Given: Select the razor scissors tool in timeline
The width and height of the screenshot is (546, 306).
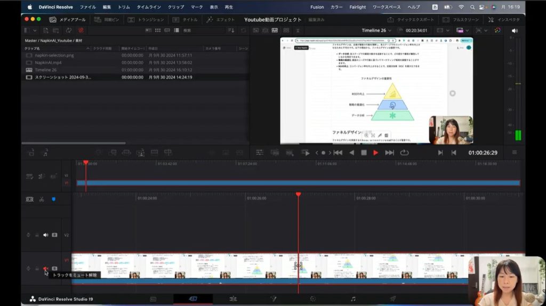Looking at the screenshot, I should 42,199.
